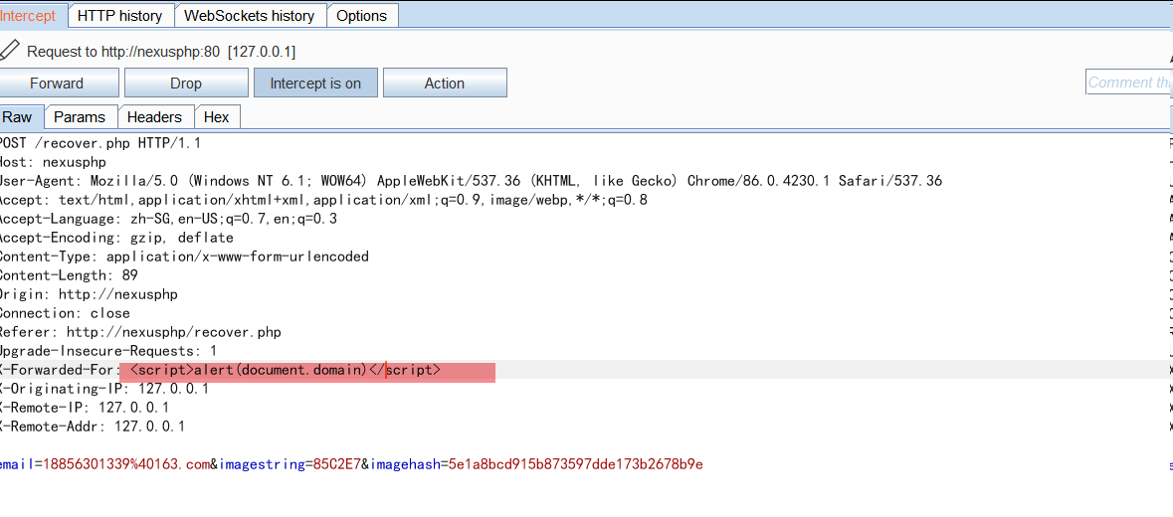Click the imagehash parameter value
The image size is (1173, 517).
click(x=575, y=464)
